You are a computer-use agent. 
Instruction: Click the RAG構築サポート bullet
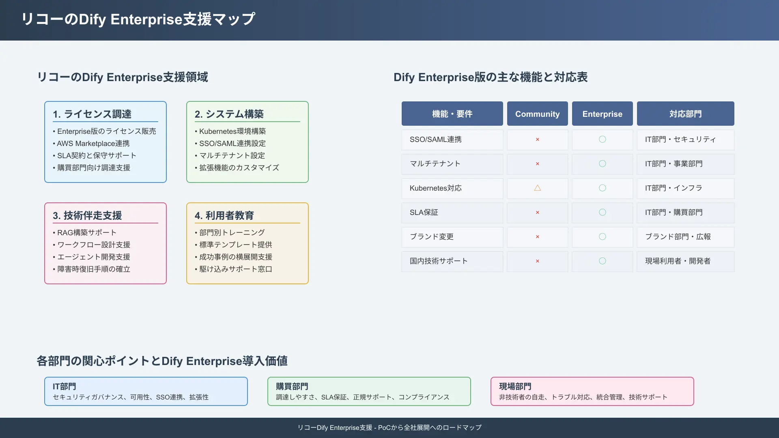click(x=85, y=233)
